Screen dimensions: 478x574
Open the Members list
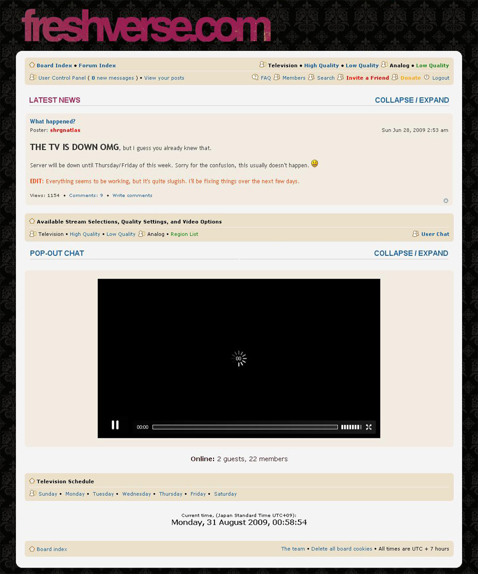(294, 78)
